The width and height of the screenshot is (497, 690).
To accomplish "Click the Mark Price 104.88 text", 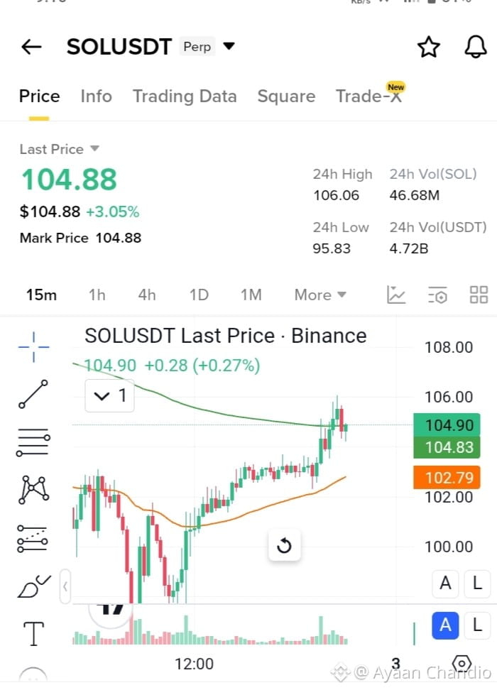I will (x=80, y=238).
